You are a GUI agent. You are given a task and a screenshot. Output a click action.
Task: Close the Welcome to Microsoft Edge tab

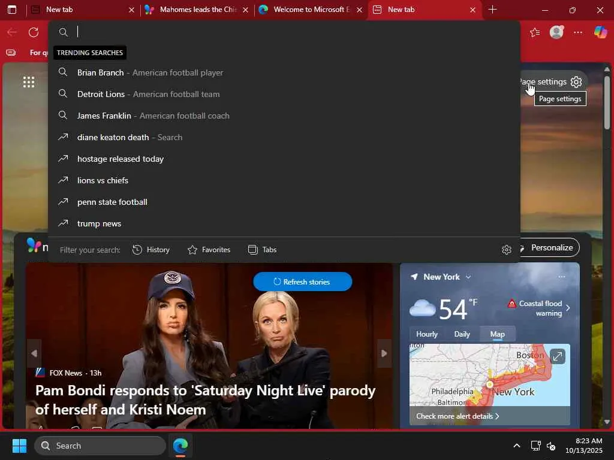(360, 10)
